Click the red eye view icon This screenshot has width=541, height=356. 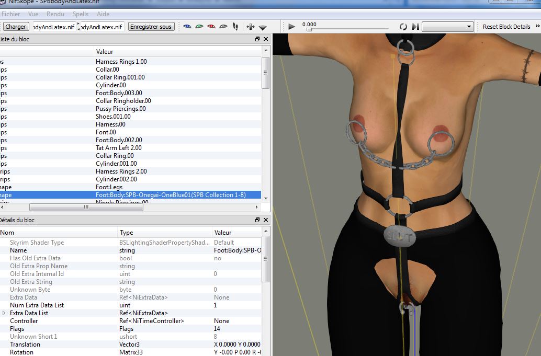[211, 27]
